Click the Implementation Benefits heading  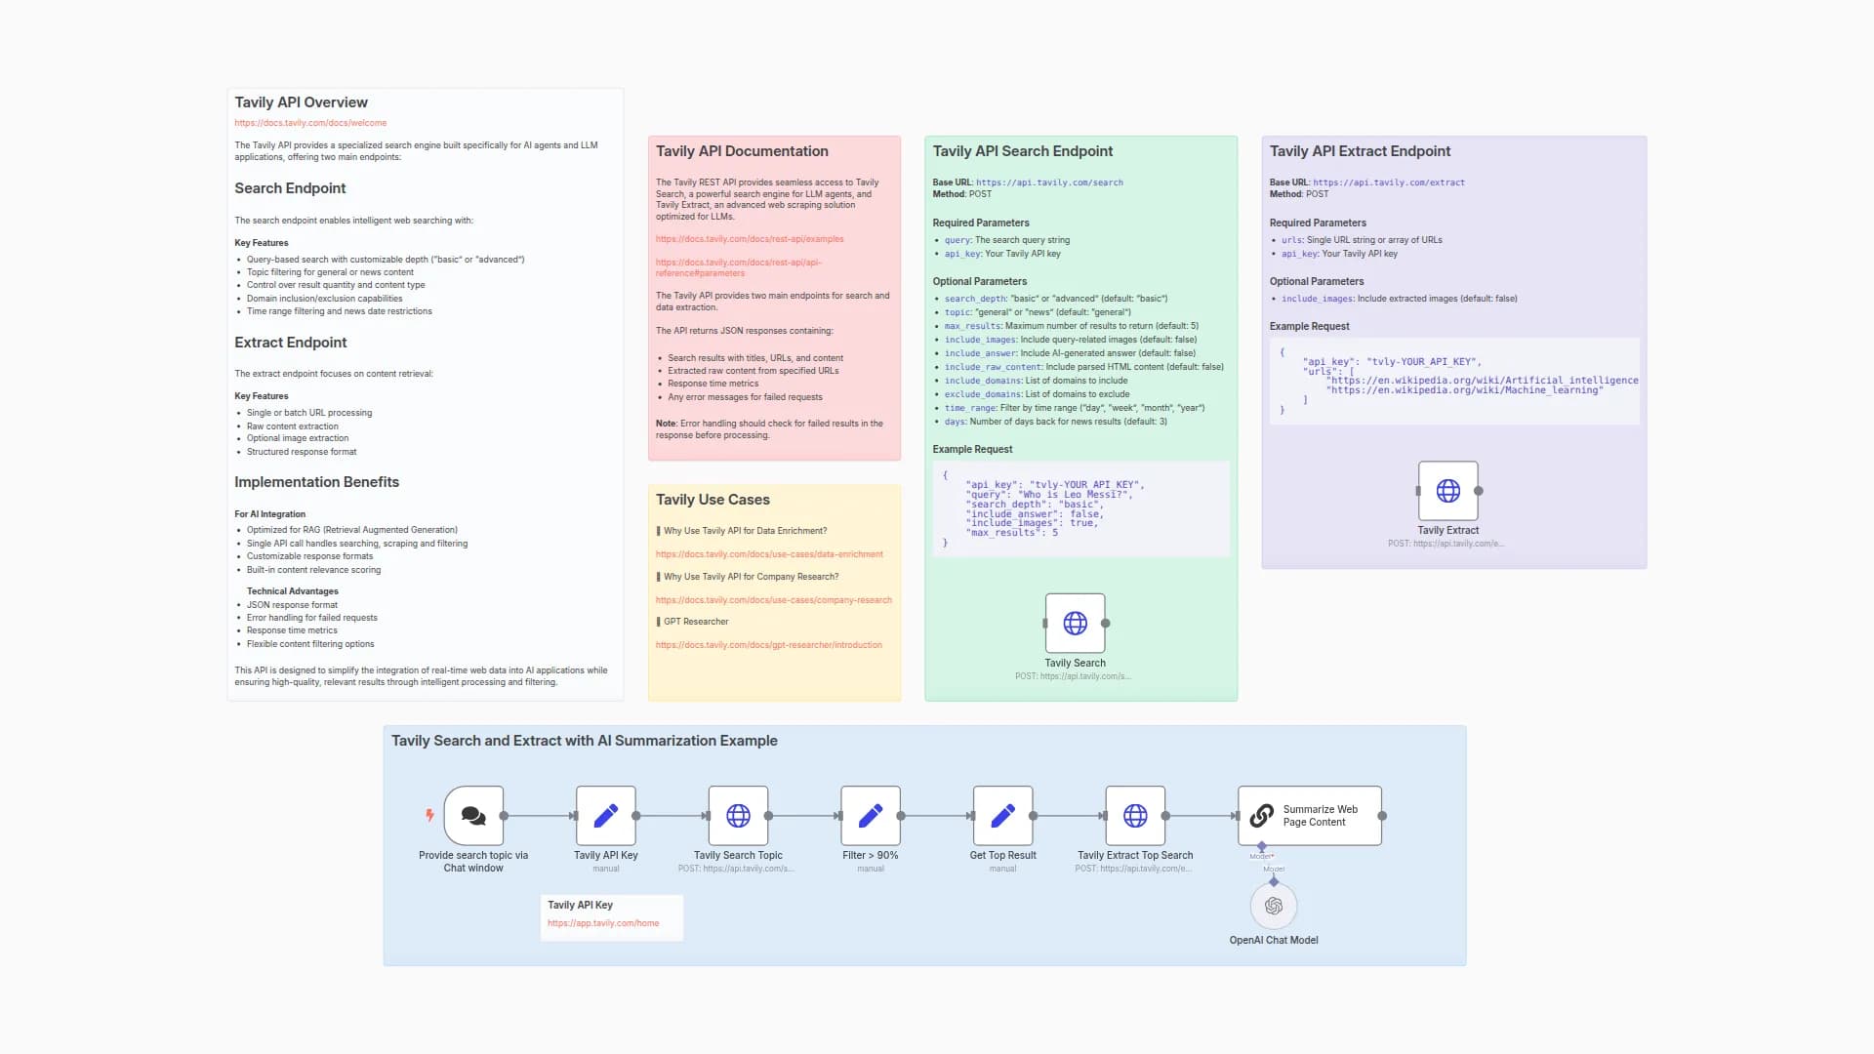click(x=316, y=482)
